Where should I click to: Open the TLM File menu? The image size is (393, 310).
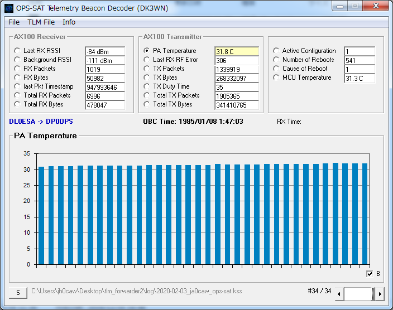coord(41,22)
